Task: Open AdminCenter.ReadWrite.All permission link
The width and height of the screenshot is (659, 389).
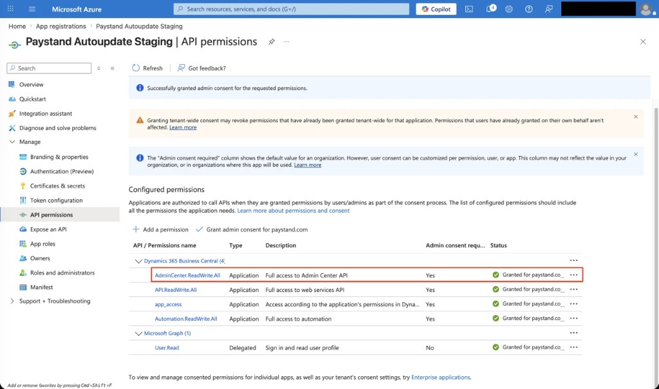Action: click(x=187, y=276)
